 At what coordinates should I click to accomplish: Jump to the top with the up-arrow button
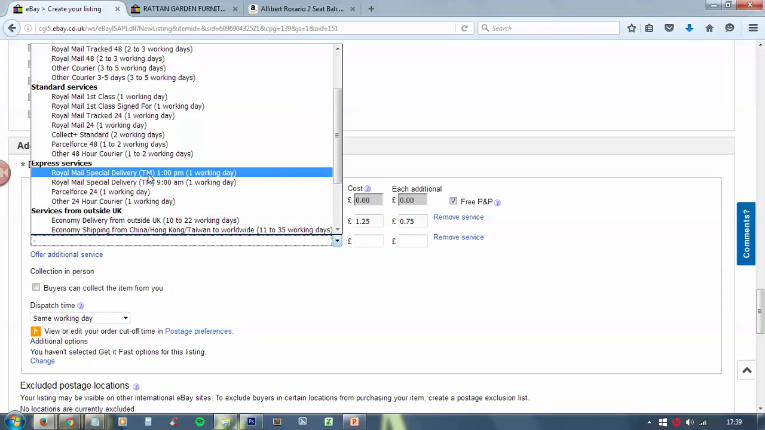746,370
